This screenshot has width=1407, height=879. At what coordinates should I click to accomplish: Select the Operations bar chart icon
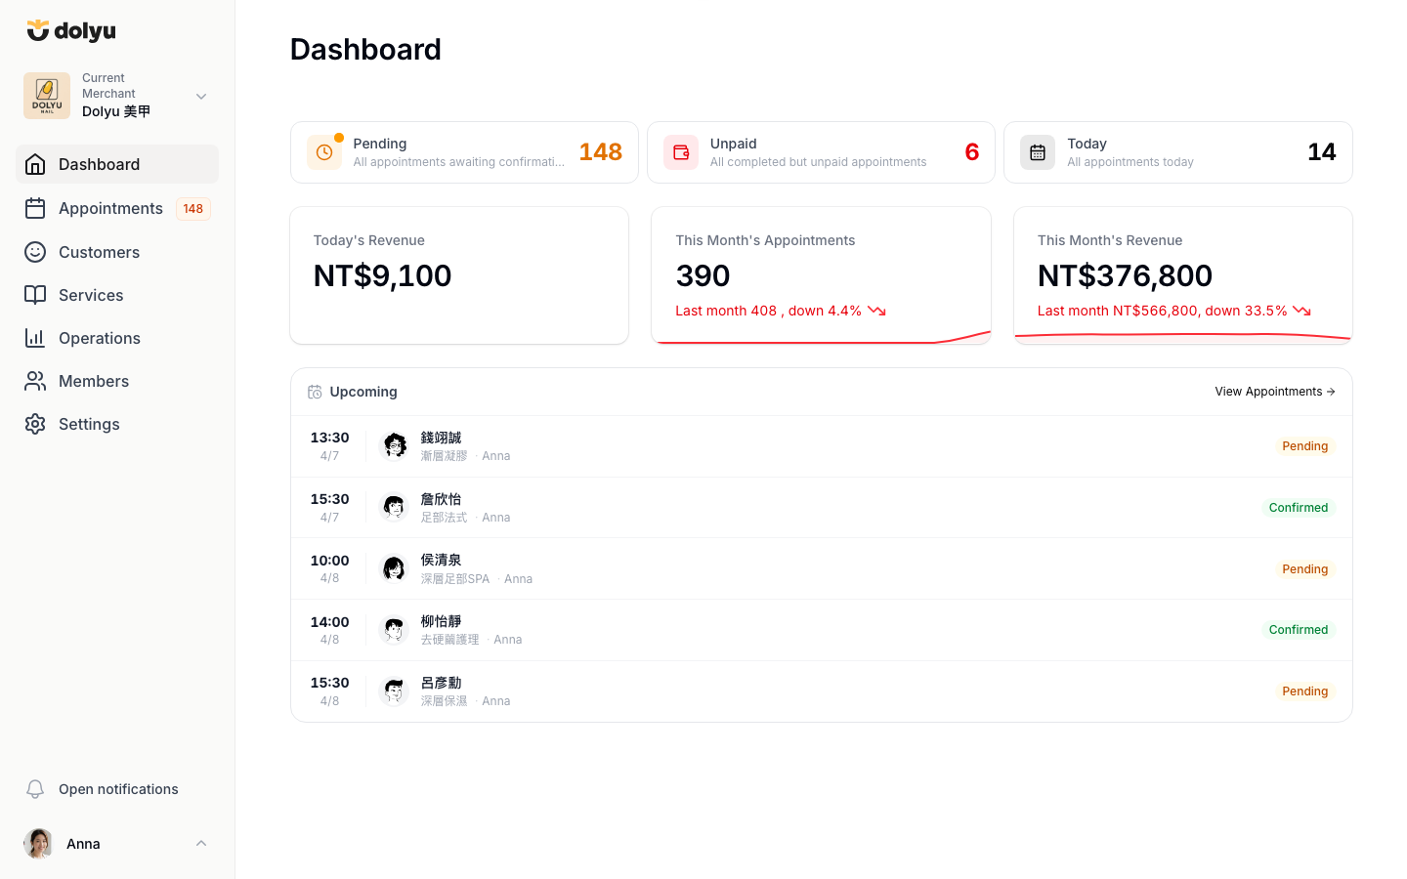coord(35,337)
